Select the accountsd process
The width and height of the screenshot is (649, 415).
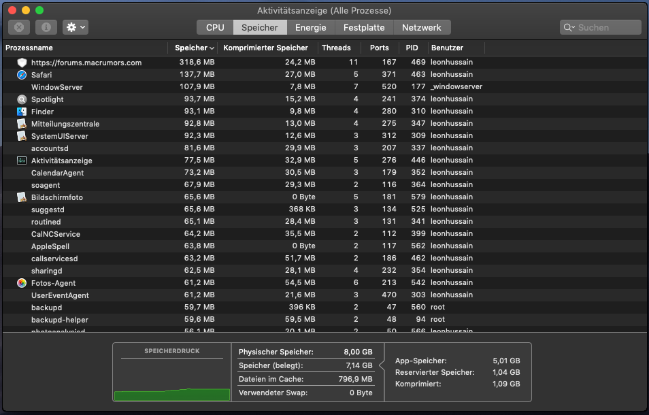pyautogui.click(x=324, y=148)
